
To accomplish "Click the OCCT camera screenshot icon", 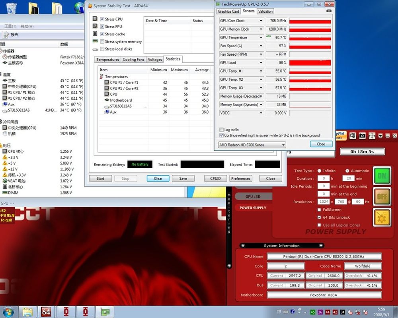I will point(362,136).
